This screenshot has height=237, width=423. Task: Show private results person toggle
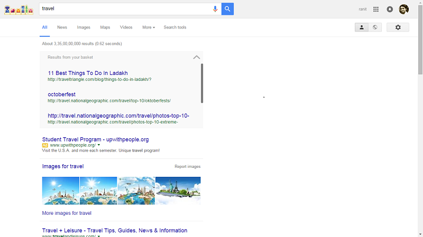(x=362, y=27)
